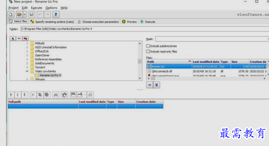Image resolution: width=269 pixels, height=146 pixels.
Task: Click the blue question mark help icon
Action: (56, 15)
